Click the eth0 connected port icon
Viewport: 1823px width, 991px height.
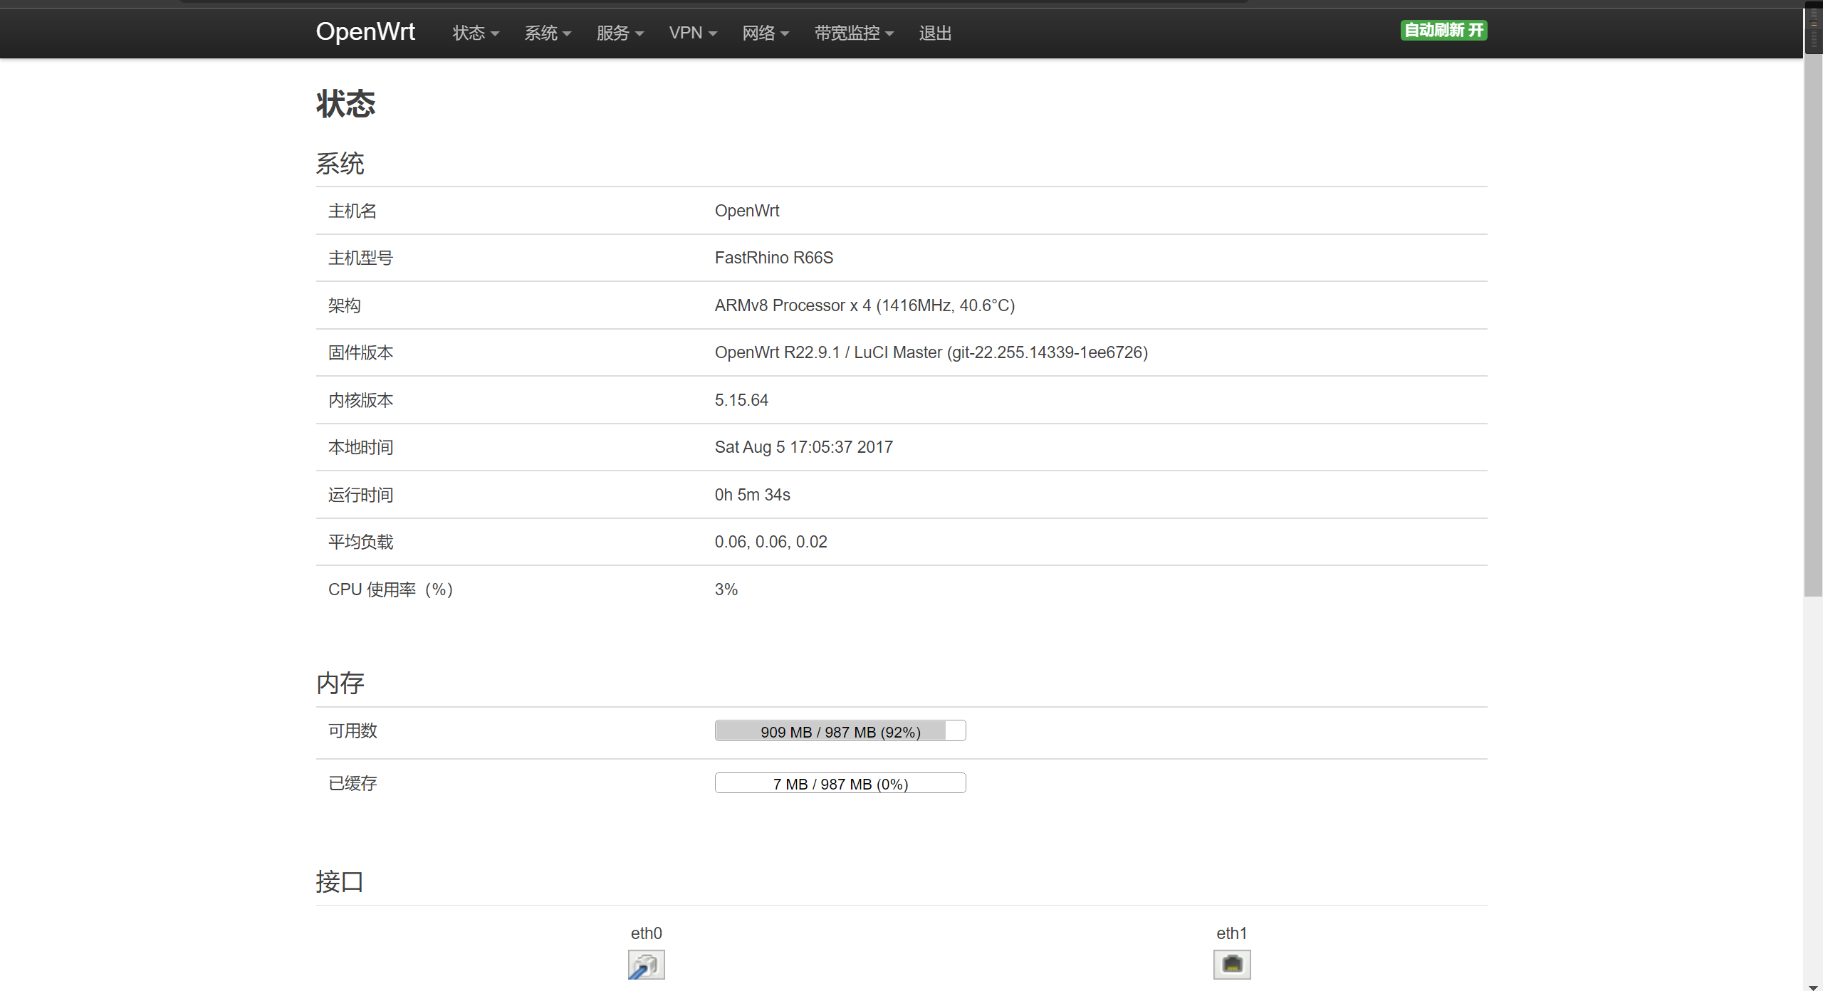point(646,965)
